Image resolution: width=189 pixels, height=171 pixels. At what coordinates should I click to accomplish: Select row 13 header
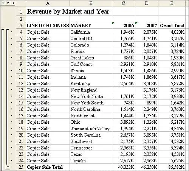coord(21,90)
